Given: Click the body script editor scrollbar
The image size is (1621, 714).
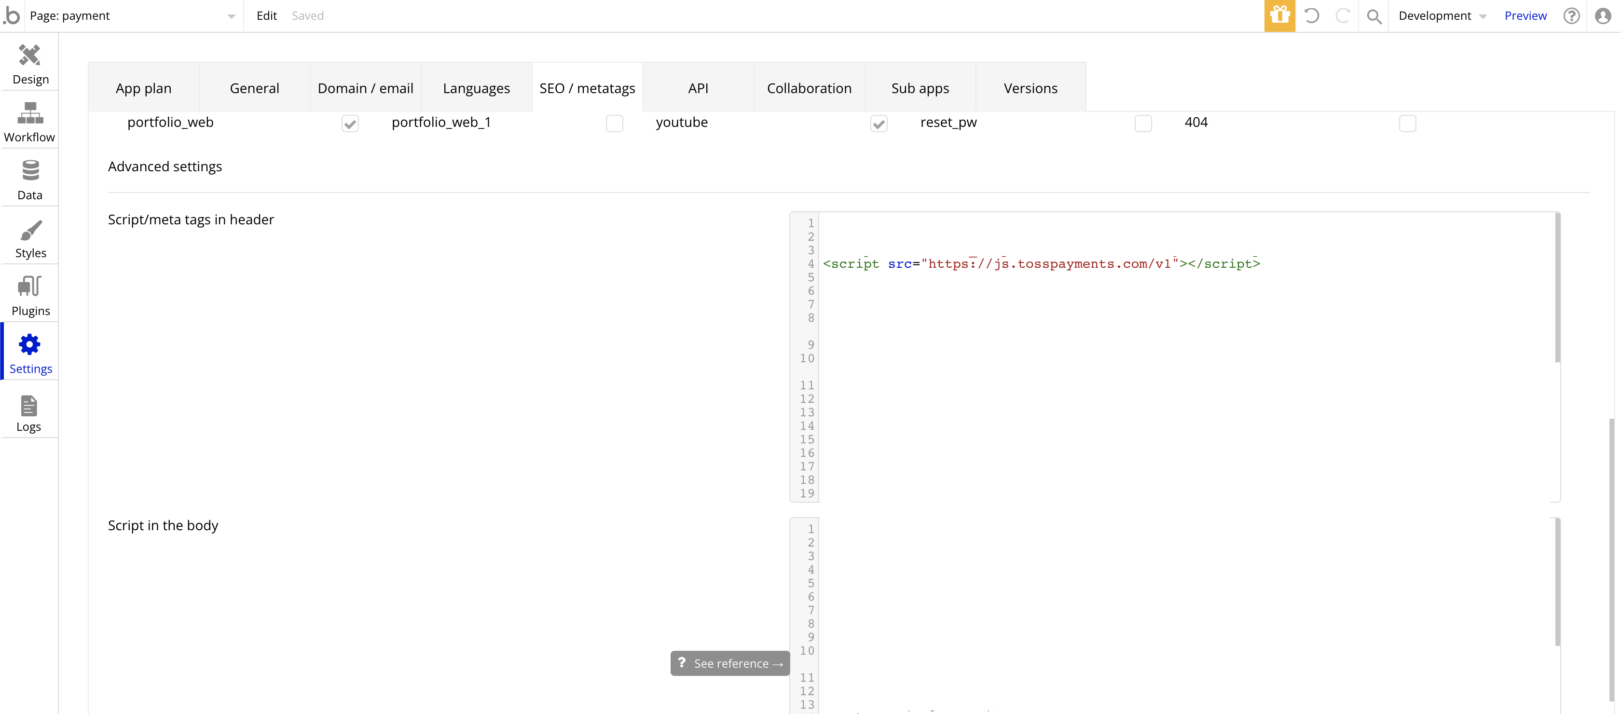Looking at the screenshot, I should pos(1557,582).
